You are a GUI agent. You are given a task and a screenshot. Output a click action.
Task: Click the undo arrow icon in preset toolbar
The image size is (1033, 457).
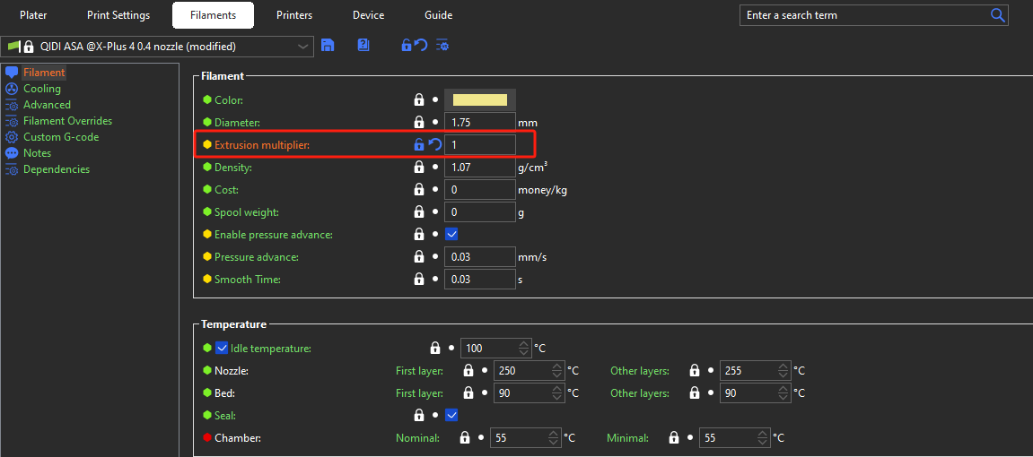[x=421, y=46]
